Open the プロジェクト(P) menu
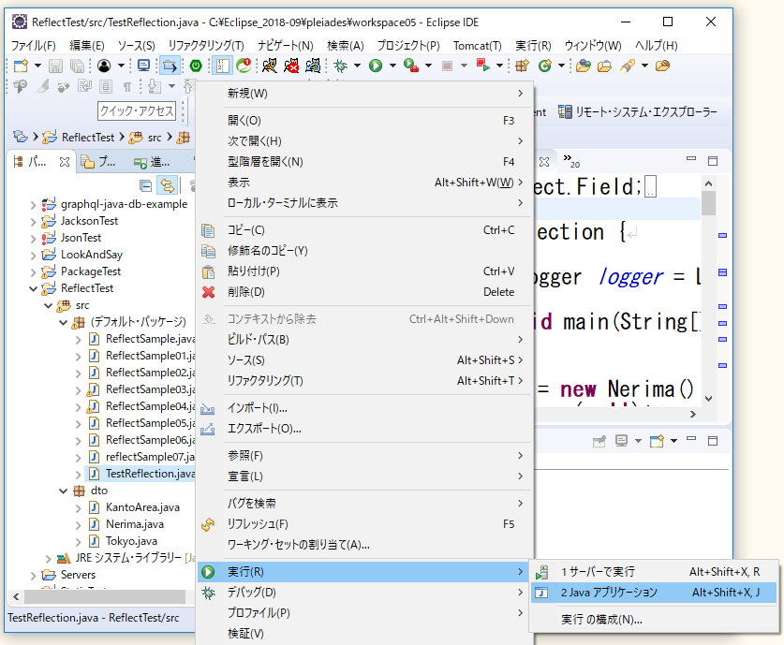Image resolution: width=784 pixels, height=645 pixels. [408, 46]
